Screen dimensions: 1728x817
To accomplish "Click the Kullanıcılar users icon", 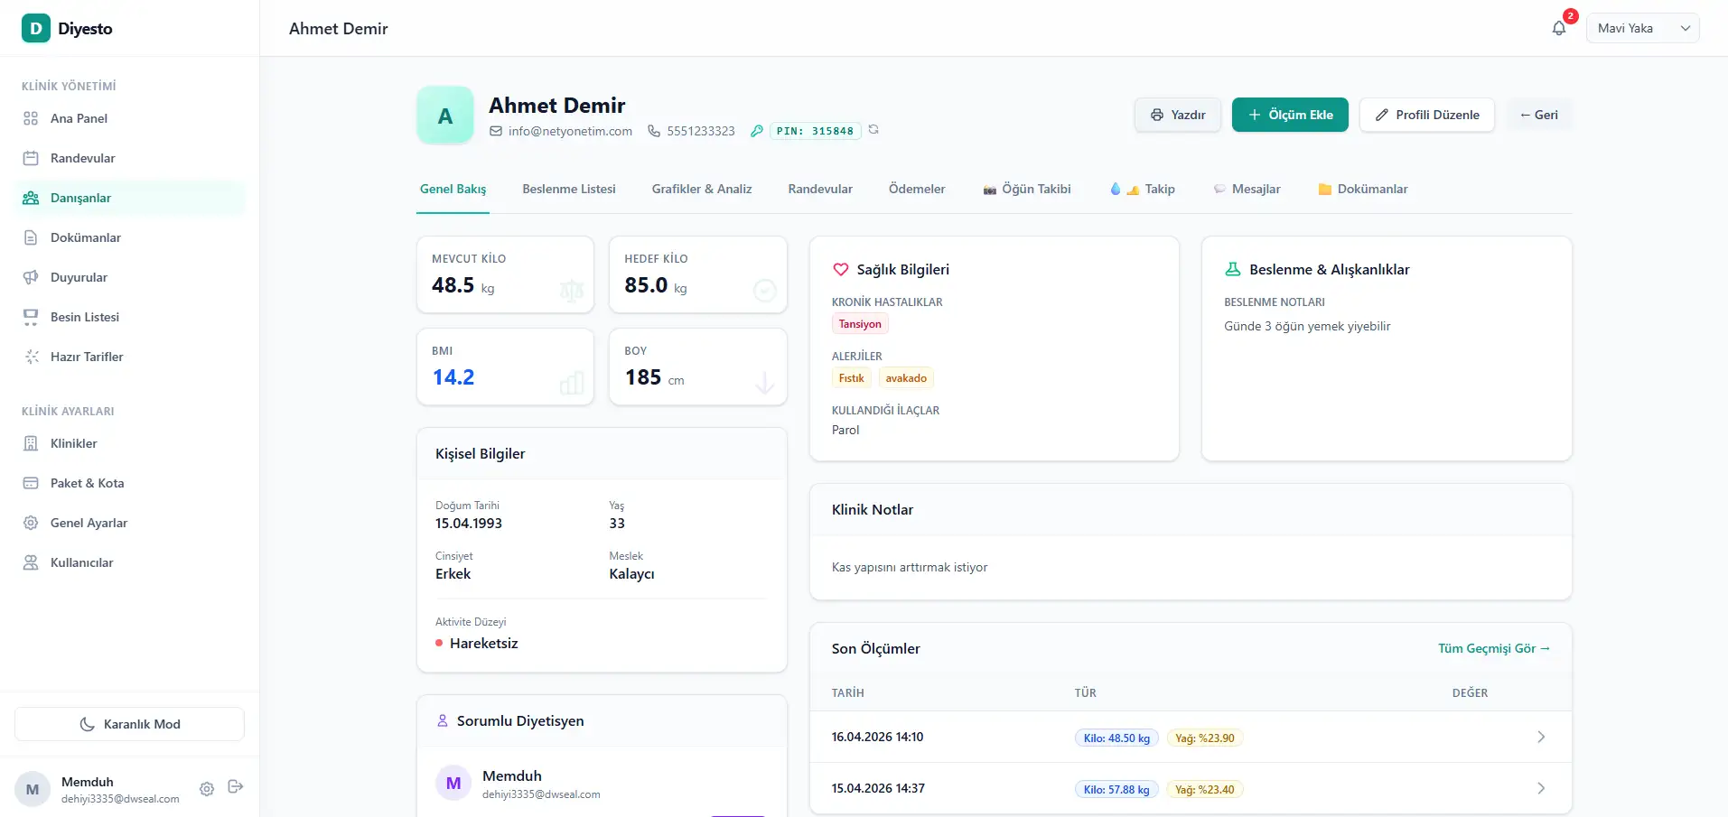I will pyautogui.click(x=31, y=562).
